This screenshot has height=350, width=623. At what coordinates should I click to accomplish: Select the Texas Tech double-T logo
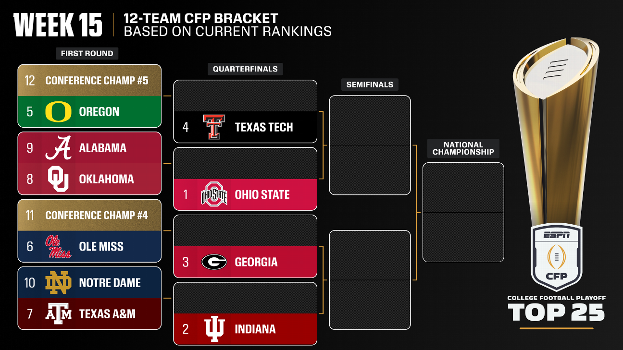click(x=214, y=127)
